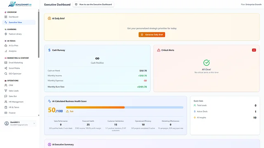
Task: Click the Business Health Score pulse icon
Action: coord(49,101)
